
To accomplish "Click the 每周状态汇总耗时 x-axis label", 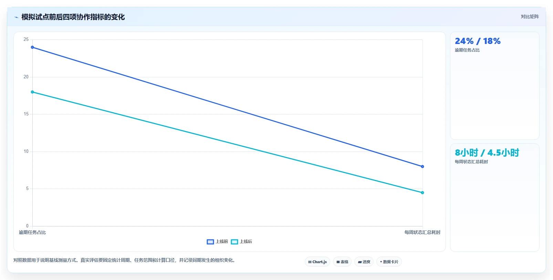I will click(422, 233).
